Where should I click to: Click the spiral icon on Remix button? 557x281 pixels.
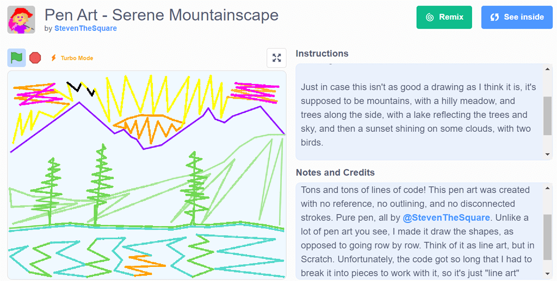click(x=430, y=17)
